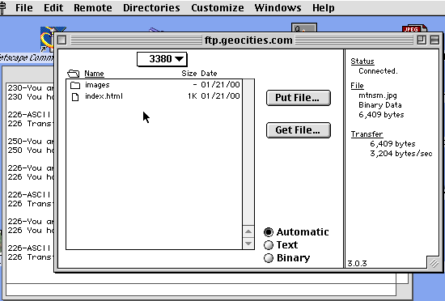445x301 pixels.
Task: Open the Help menu
Action: click(x=324, y=7)
